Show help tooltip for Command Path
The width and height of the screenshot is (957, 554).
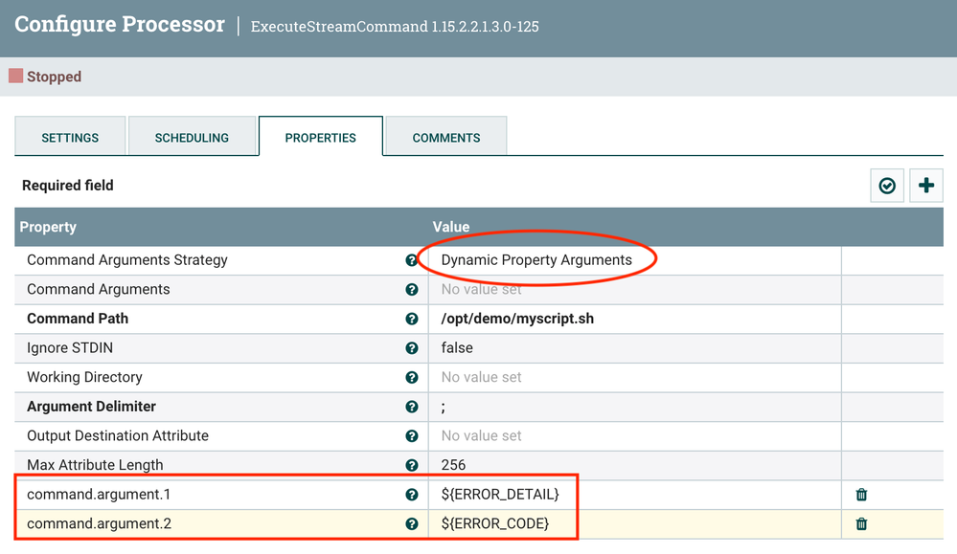tap(412, 319)
